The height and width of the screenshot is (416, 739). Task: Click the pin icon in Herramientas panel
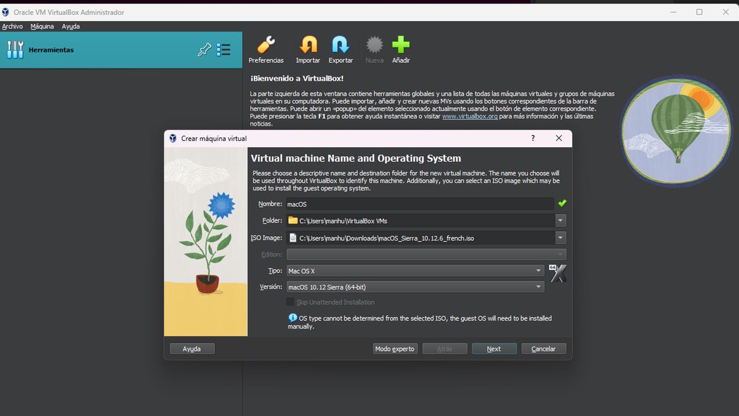tap(204, 50)
